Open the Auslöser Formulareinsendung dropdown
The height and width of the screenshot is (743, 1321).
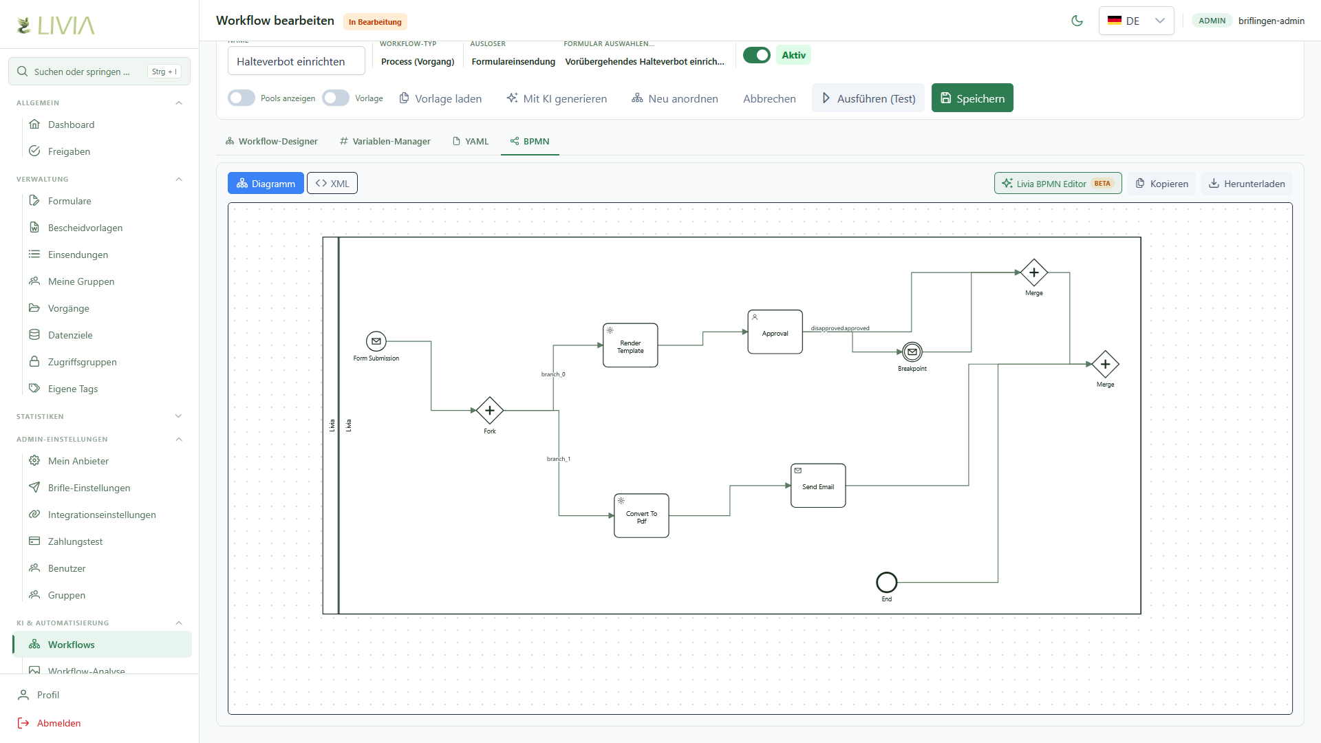tap(513, 62)
